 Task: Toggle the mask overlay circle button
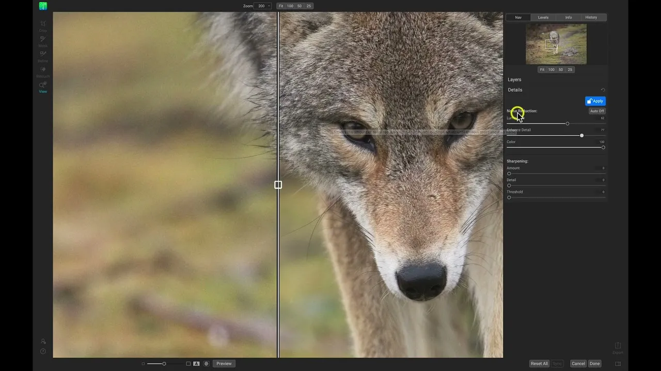click(206, 364)
